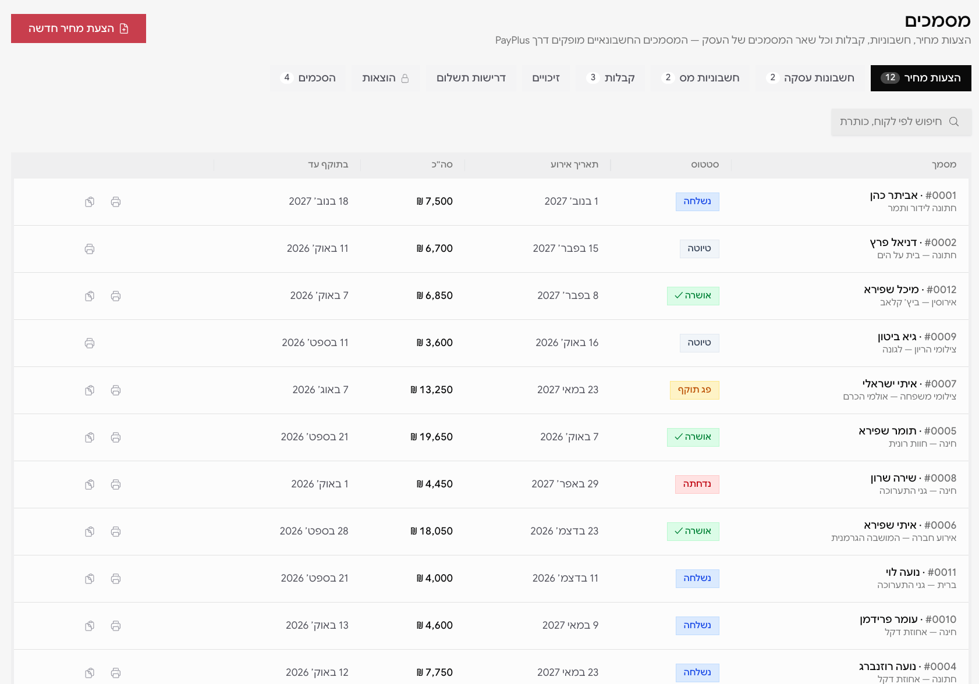The image size is (979, 684).
Task: Open row #0004 נועה רוזנברג
Action: pos(491,667)
